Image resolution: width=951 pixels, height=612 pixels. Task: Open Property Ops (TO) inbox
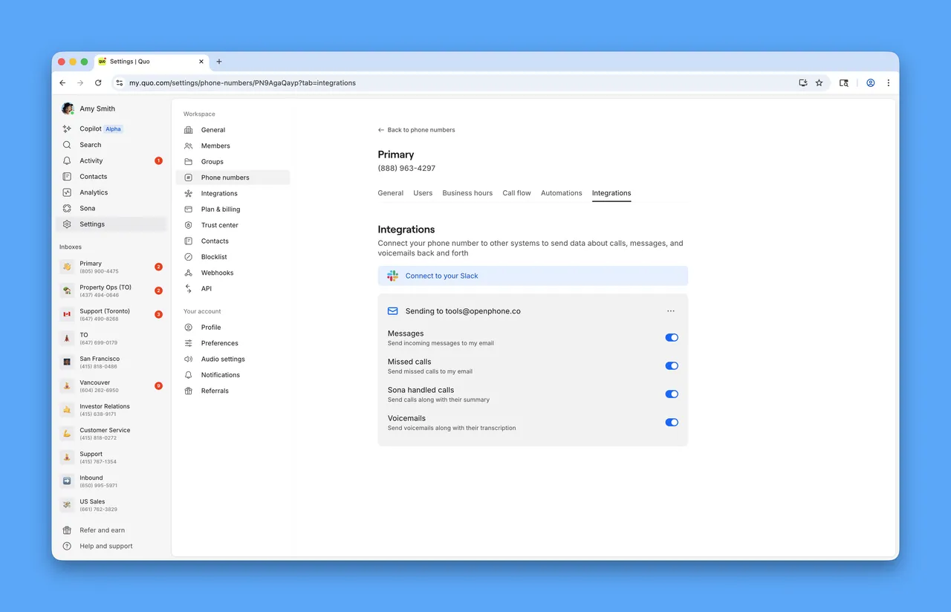click(x=111, y=291)
